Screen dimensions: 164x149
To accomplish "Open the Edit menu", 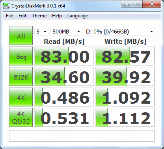I will coord(22,16).
